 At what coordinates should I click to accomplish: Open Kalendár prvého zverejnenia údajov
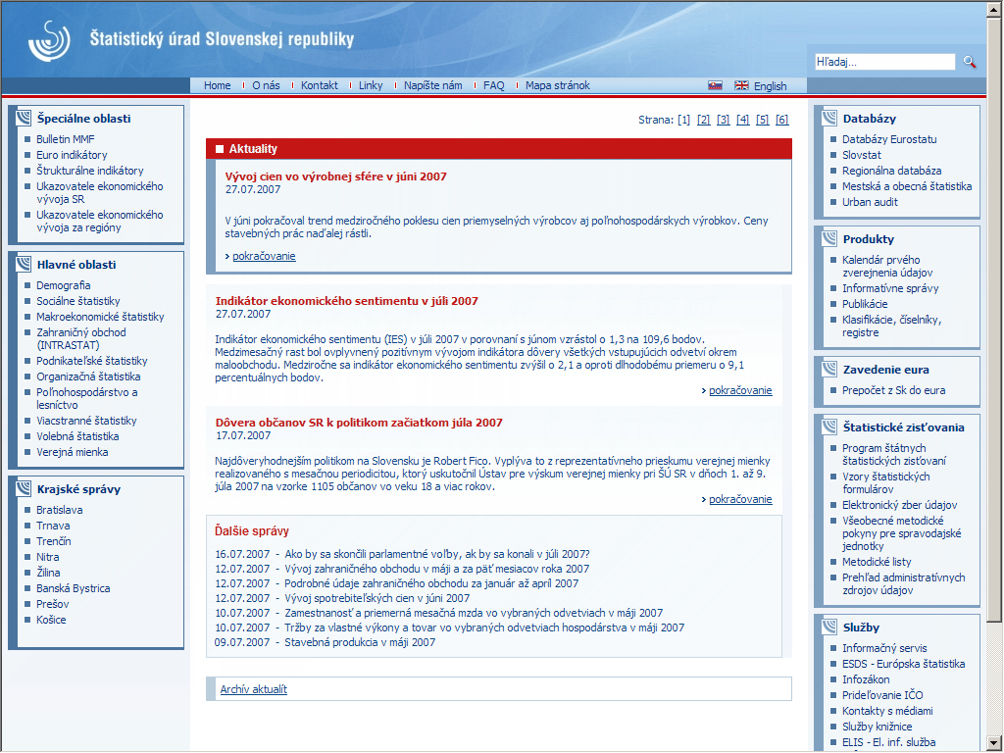pos(887,266)
